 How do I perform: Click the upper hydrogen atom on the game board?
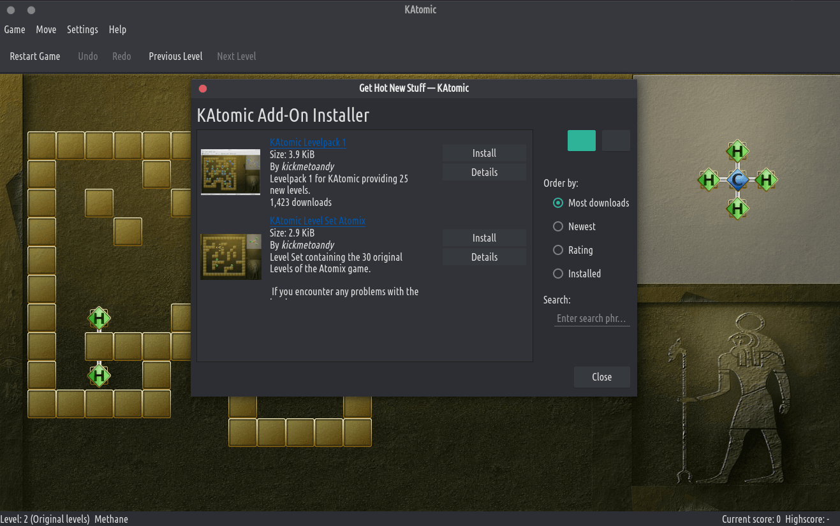point(99,318)
